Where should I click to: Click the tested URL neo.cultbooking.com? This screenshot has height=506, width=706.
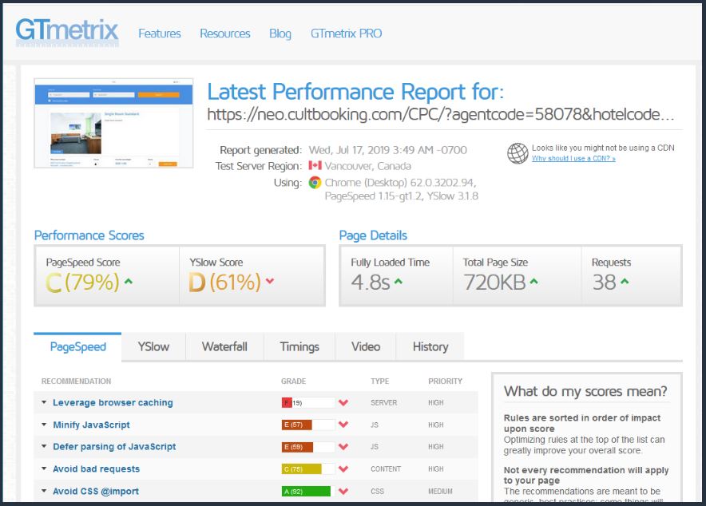(441, 114)
